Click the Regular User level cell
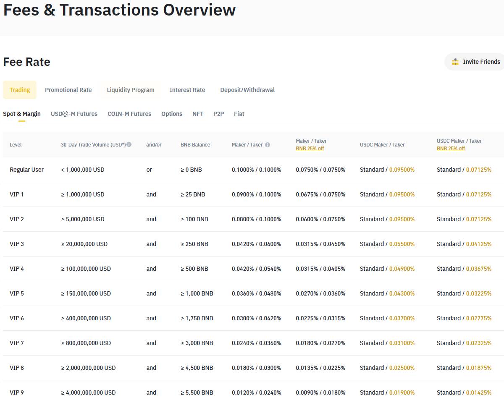This screenshot has height=403, width=504. click(x=26, y=170)
